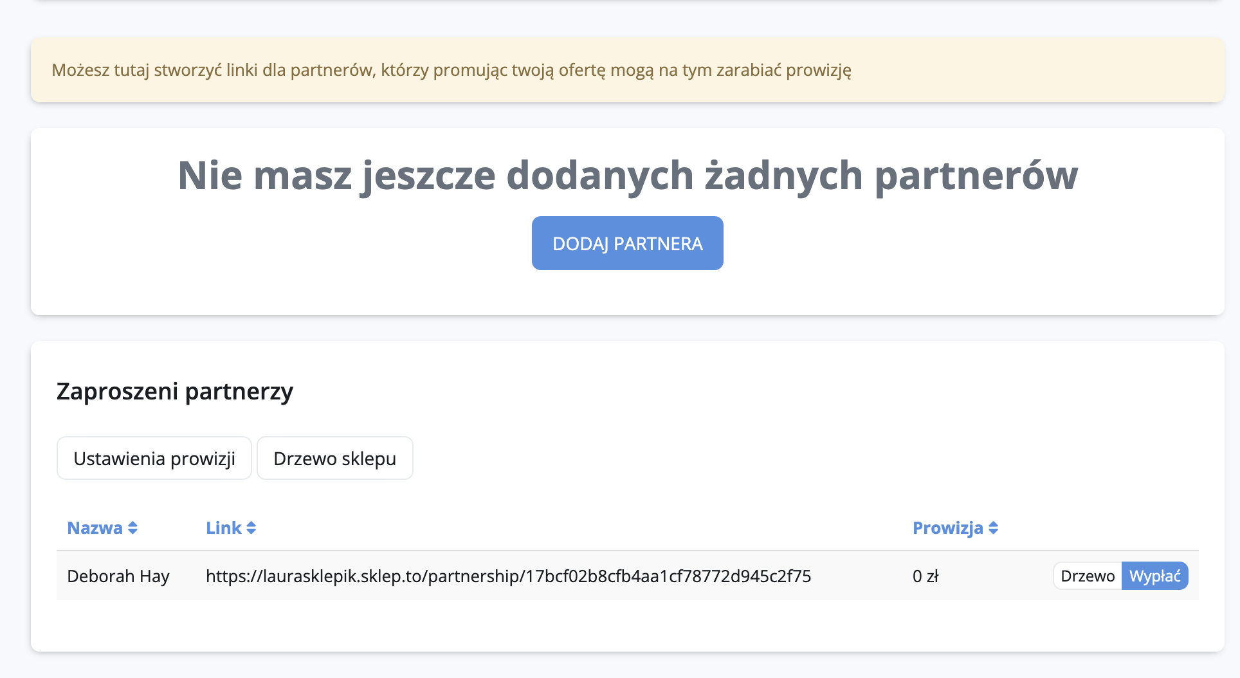Click the Zaproszeni partnerzy section title
The width and height of the screenshot is (1240, 678).
click(175, 391)
